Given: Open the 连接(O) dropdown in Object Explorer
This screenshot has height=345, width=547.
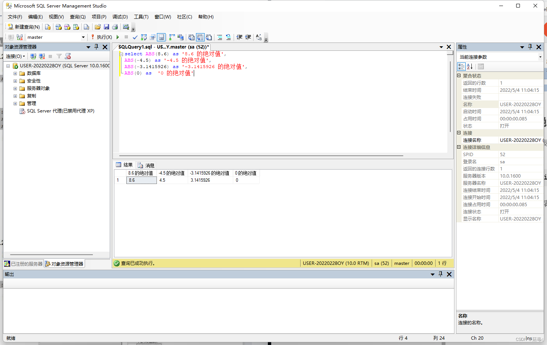Looking at the screenshot, I should [15, 56].
